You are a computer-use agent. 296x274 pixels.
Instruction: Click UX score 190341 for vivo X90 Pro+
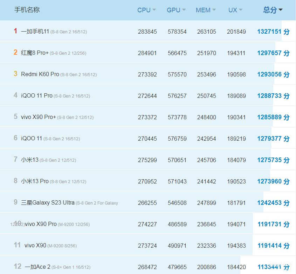click(236, 117)
